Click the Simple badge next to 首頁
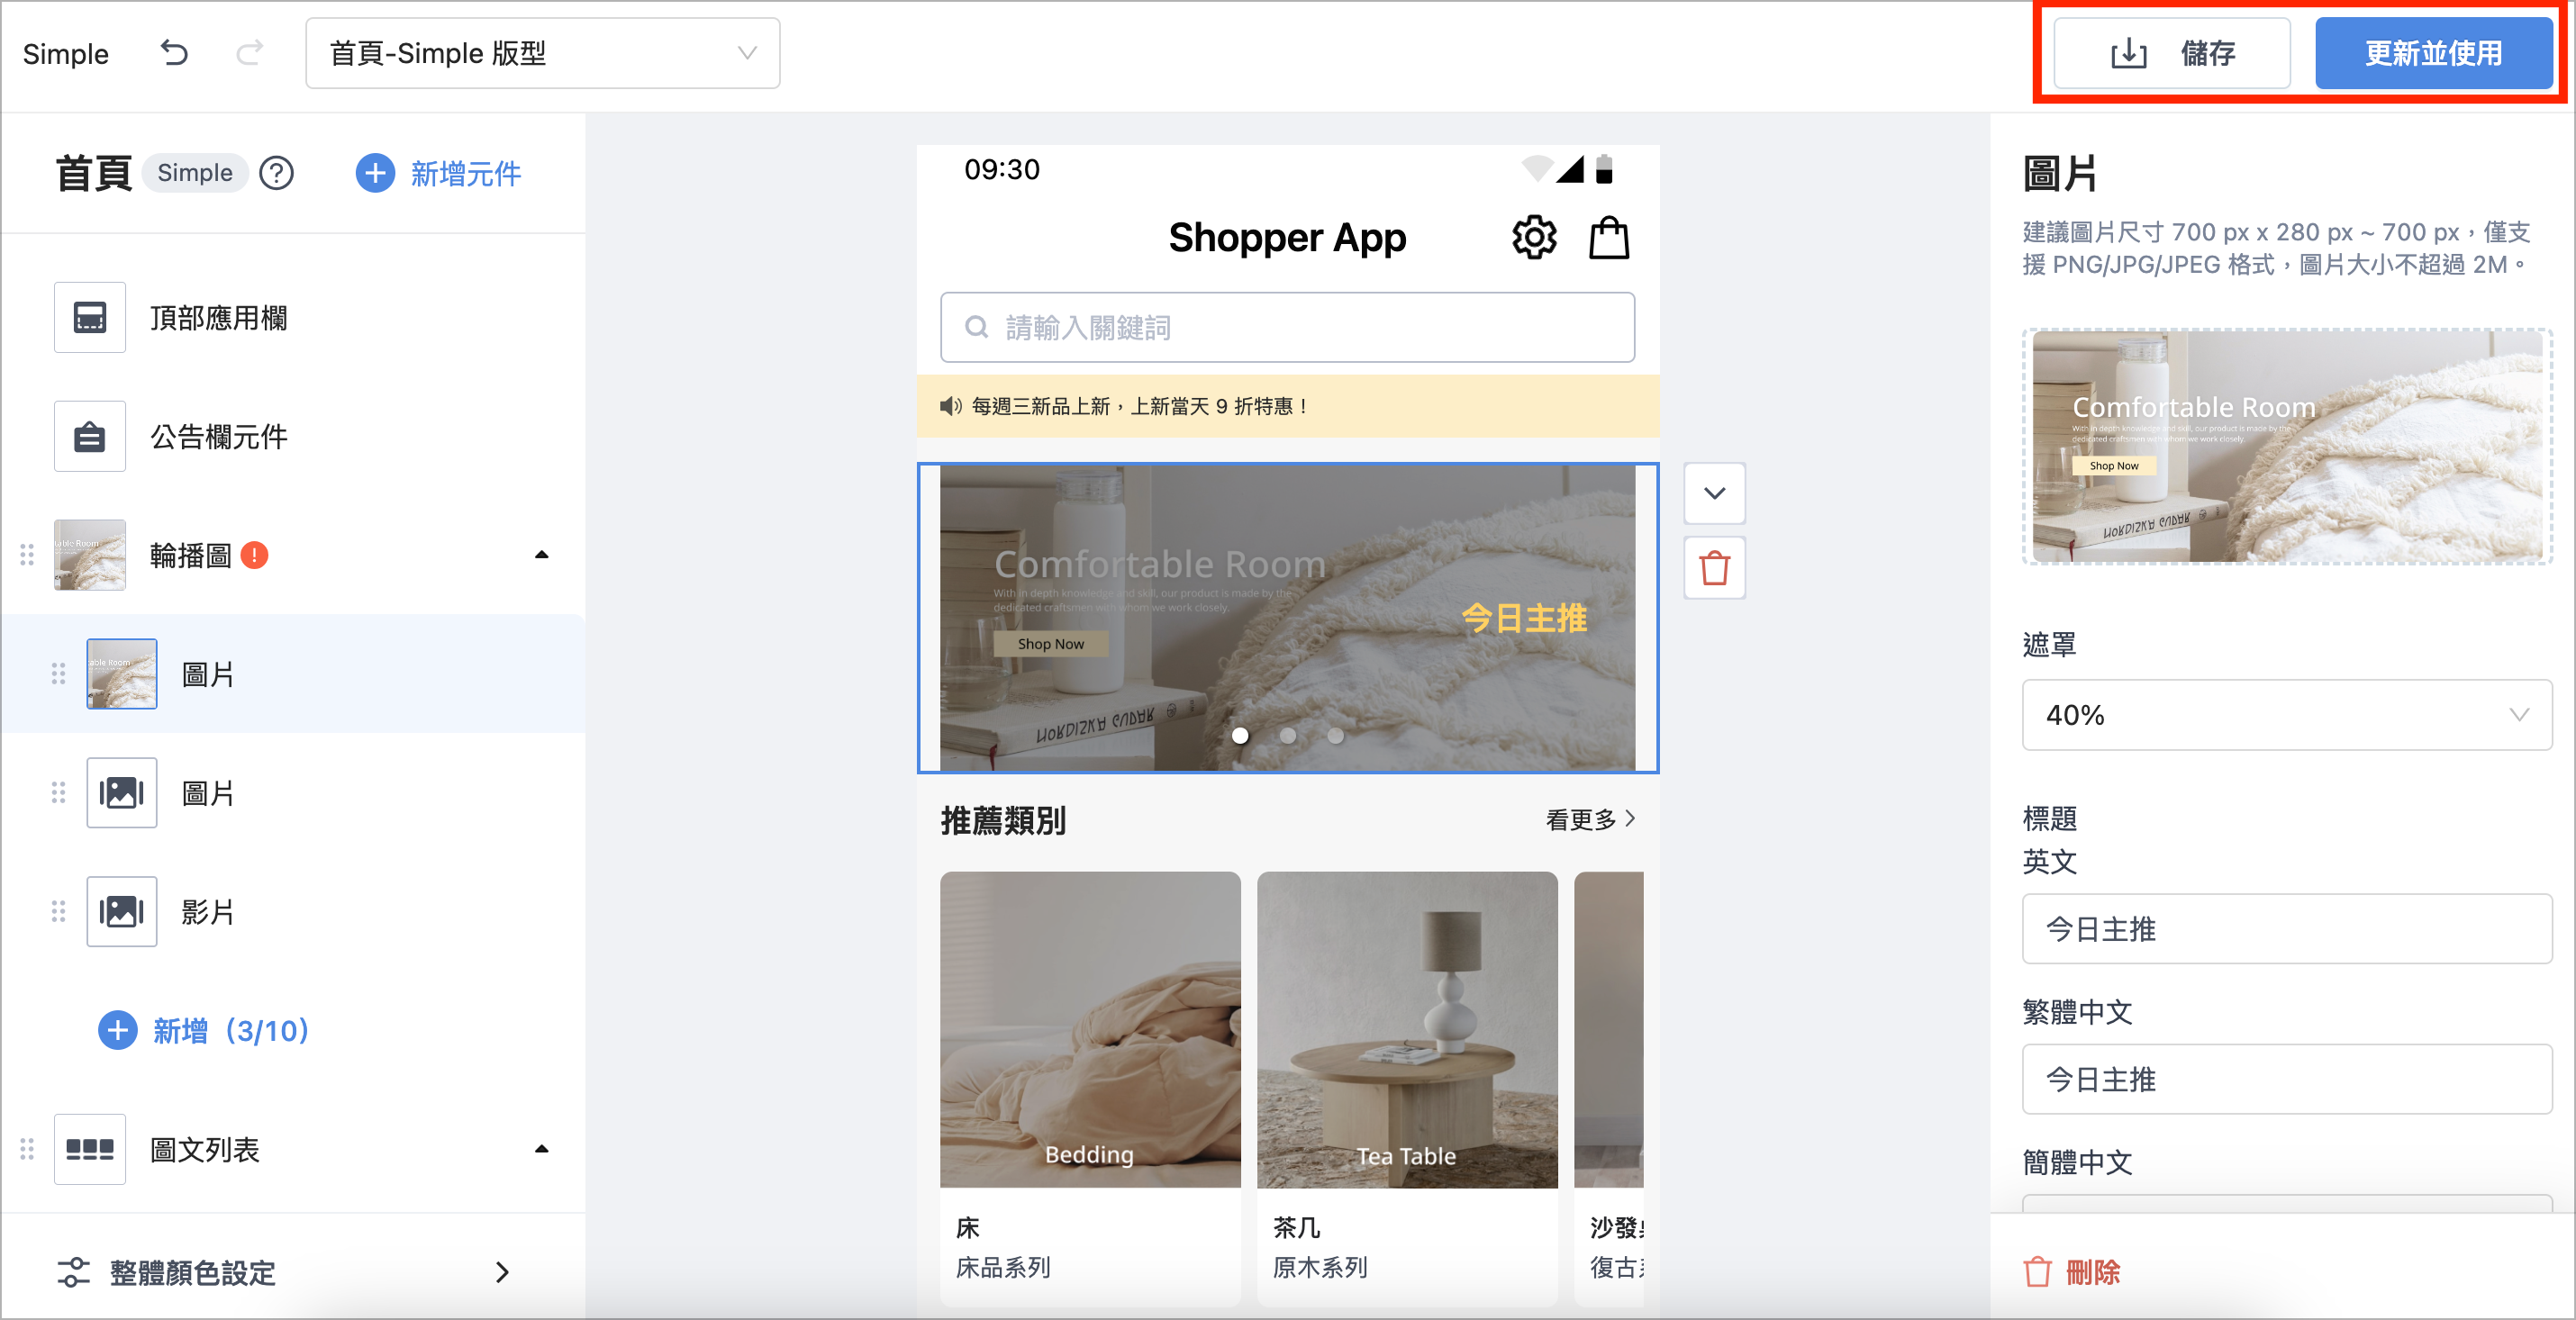 pos(195,173)
